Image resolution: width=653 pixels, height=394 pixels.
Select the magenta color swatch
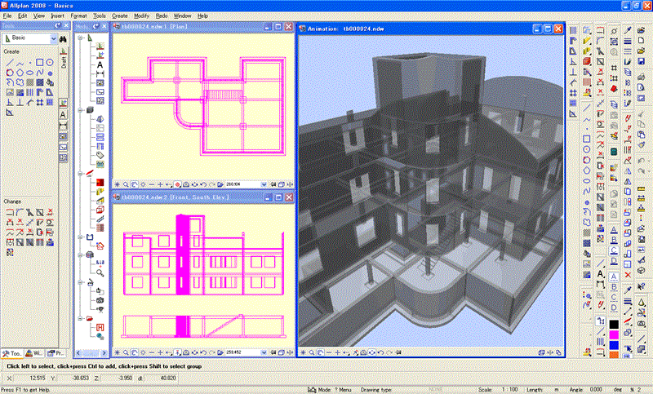(x=614, y=334)
